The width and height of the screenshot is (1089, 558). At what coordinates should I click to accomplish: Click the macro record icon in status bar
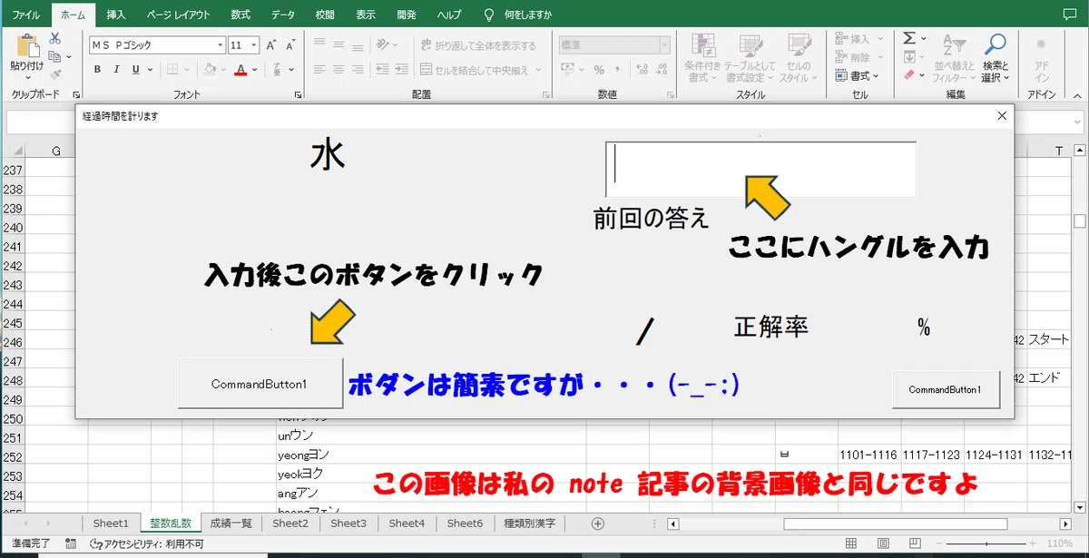pos(71,543)
